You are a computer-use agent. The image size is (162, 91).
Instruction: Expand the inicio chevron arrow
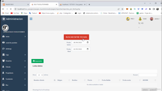pyautogui.click(x=25, y=36)
